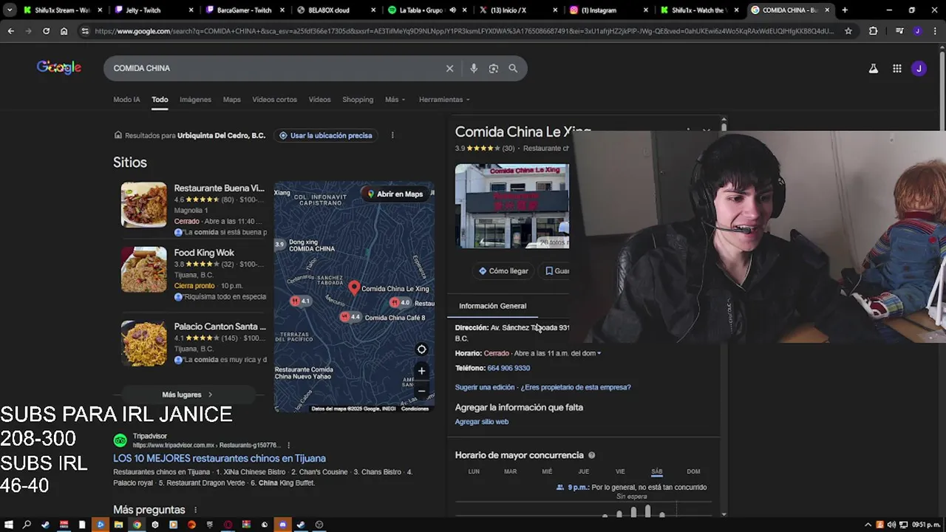Open Google Lens image search icon
Screen dimensions: 946x532
[x=494, y=68]
